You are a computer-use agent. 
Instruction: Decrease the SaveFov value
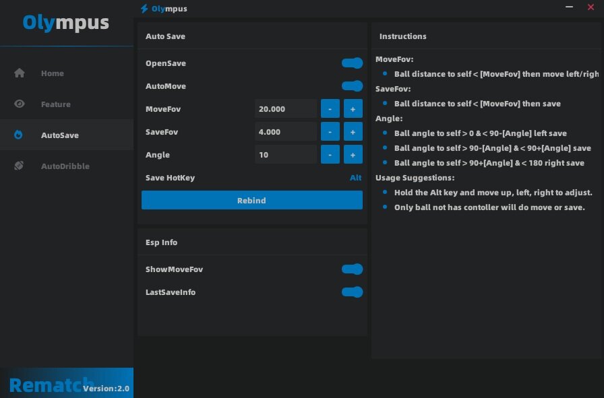click(330, 131)
